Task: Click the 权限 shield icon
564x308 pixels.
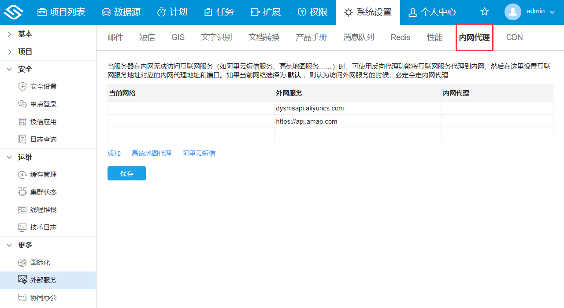Action: point(302,12)
